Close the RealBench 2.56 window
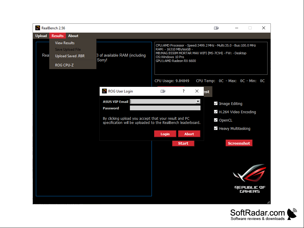The width and height of the screenshot is (304, 228). pyautogui.click(x=264, y=28)
